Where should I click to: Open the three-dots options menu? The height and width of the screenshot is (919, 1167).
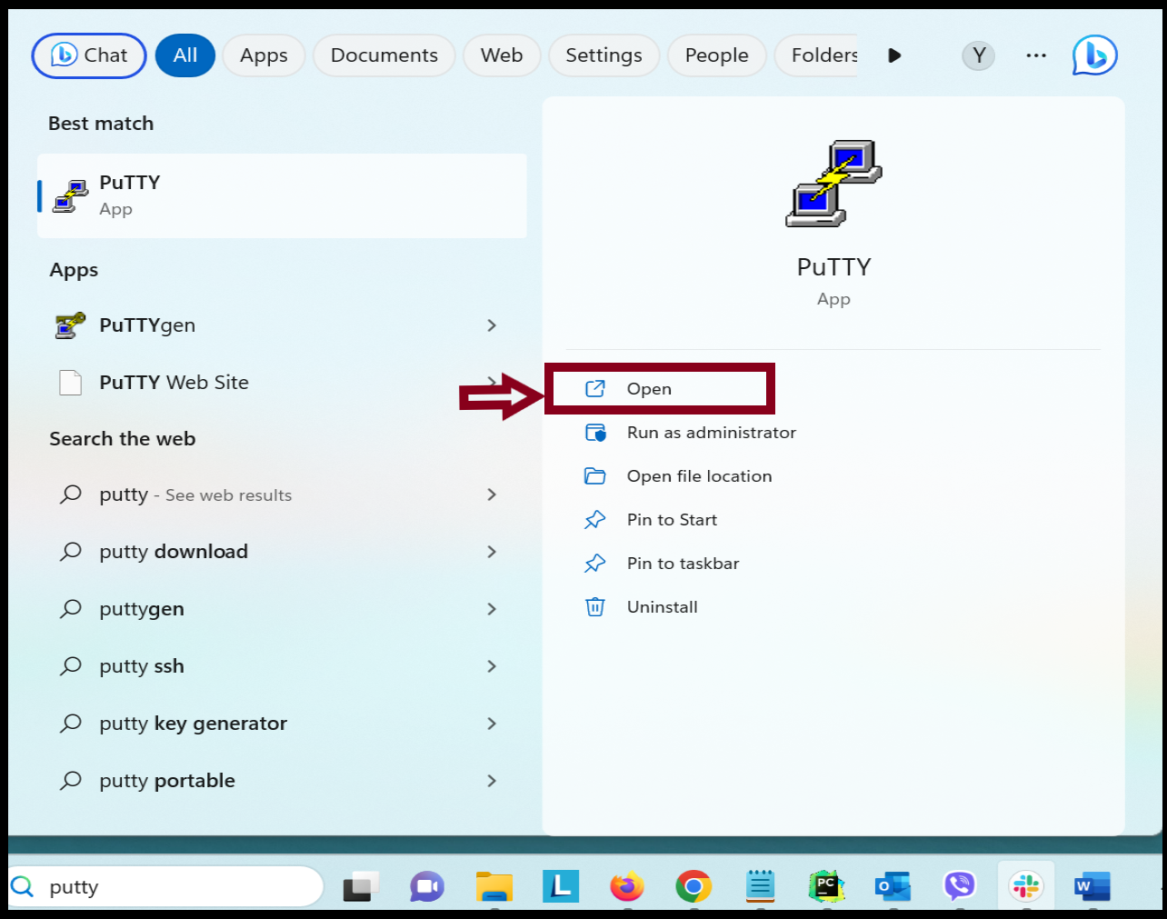click(x=1036, y=55)
